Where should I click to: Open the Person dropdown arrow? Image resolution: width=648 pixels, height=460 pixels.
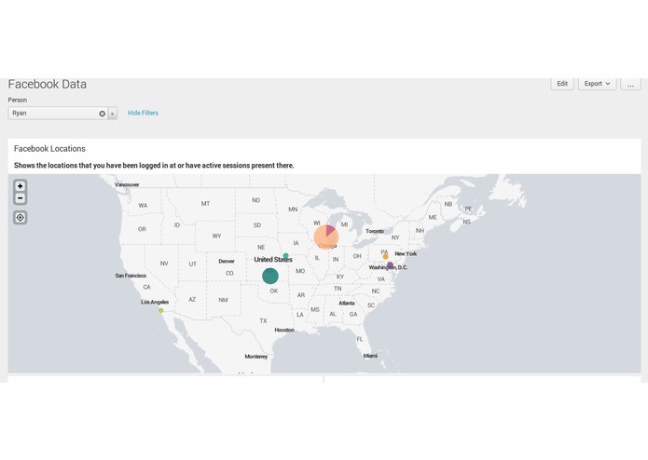(113, 114)
